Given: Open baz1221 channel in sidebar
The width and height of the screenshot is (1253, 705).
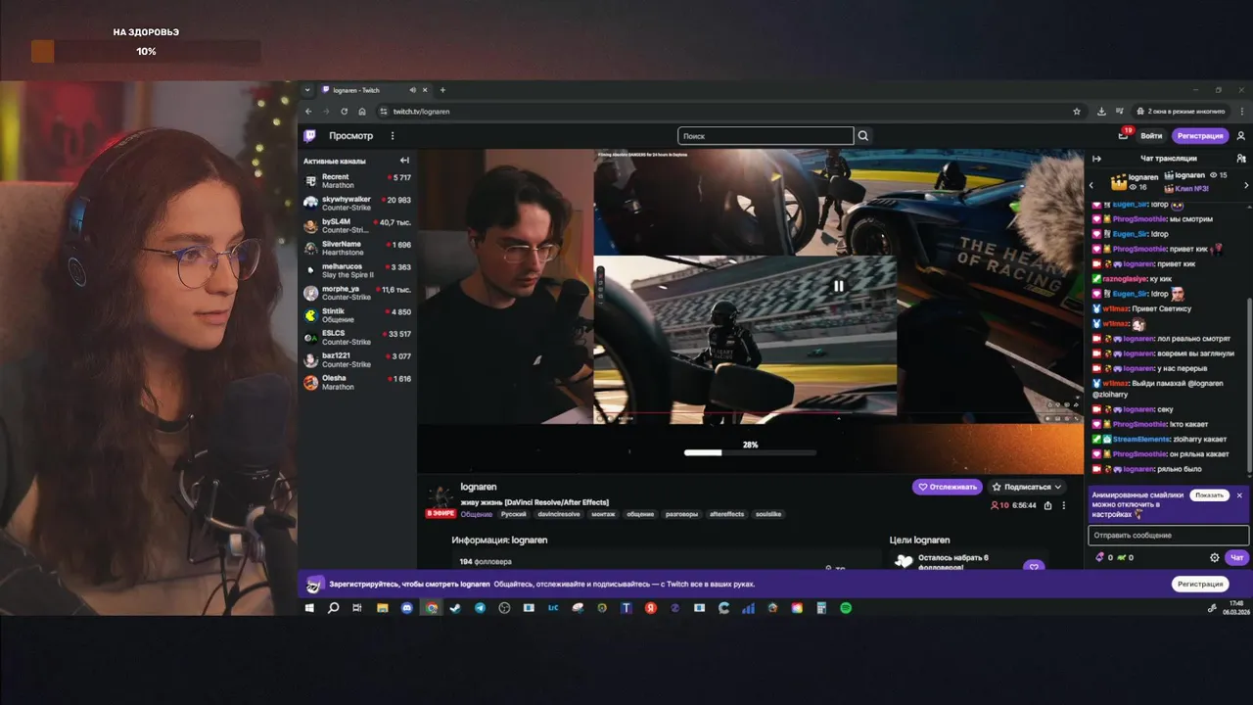Looking at the screenshot, I should (357, 360).
